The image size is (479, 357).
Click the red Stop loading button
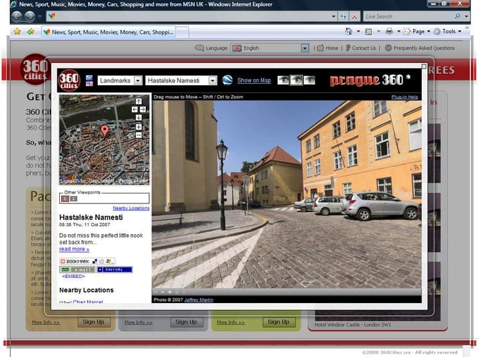[355, 16]
